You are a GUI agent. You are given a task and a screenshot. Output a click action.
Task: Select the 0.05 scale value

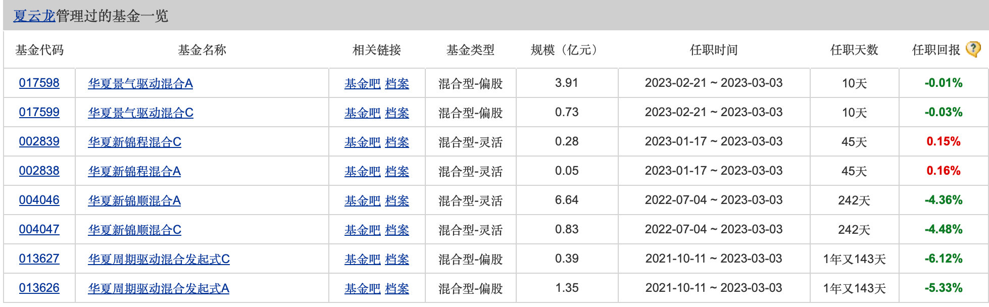click(567, 171)
